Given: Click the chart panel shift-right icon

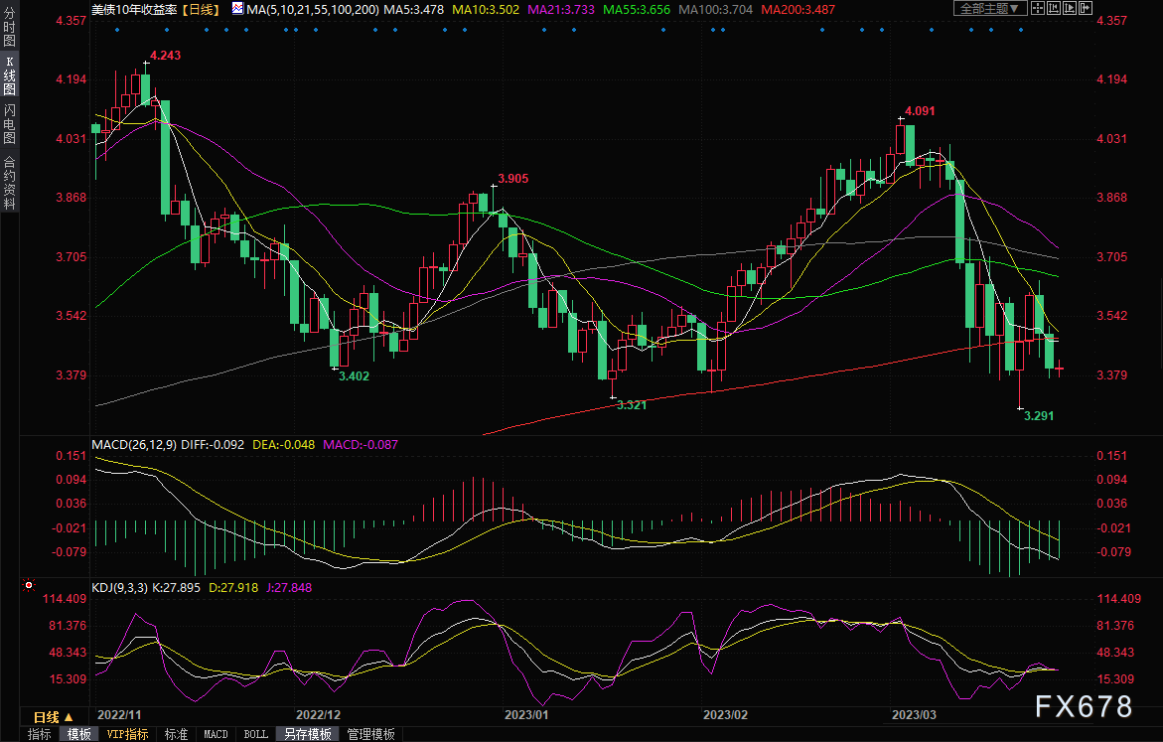Looking at the screenshot, I should [1086, 8].
